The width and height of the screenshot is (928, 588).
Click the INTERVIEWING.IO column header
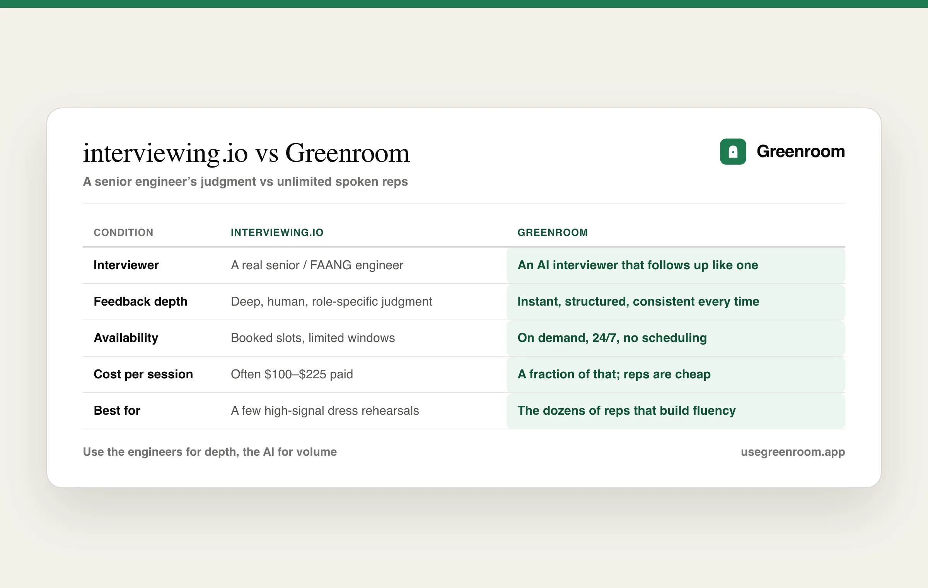(277, 232)
